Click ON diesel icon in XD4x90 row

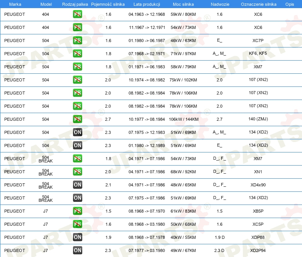[x=77, y=184]
